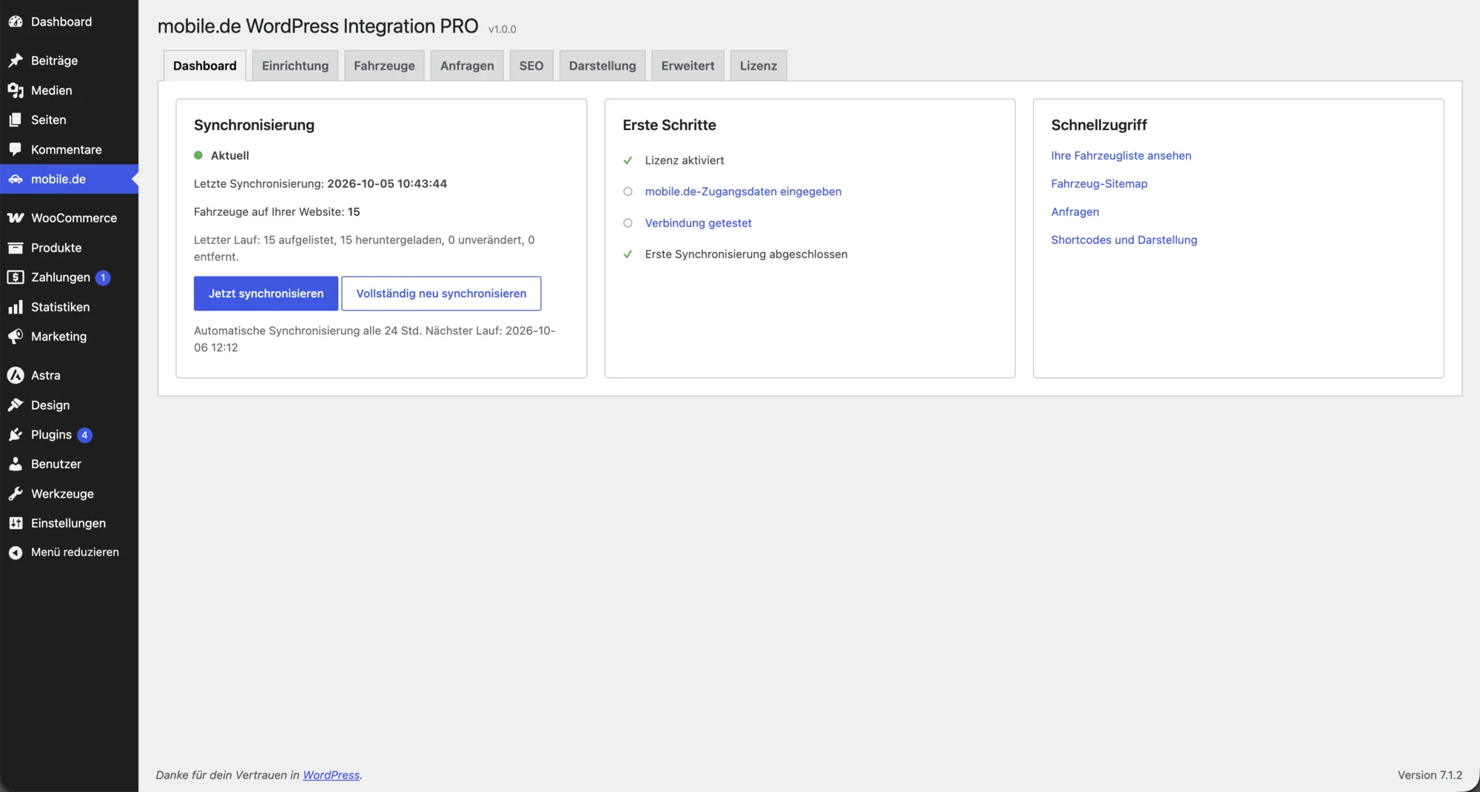Open the Fahrzeug-Sitemap quick link
The image size is (1480, 792).
1099,184
